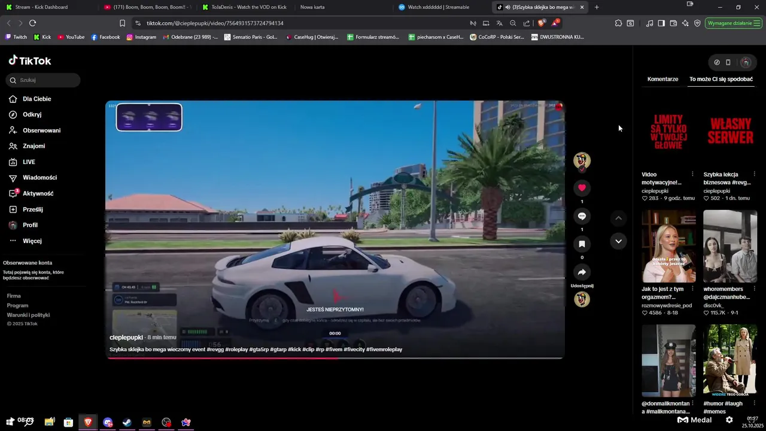Open options for whoremembers card
Image resolution: width=766 pixels, height=431 pixels.
(x=754, y=289)
